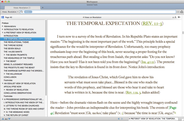Expand the Abbreviations section
The width and height of the screenshot is (184, 121).
2,26
